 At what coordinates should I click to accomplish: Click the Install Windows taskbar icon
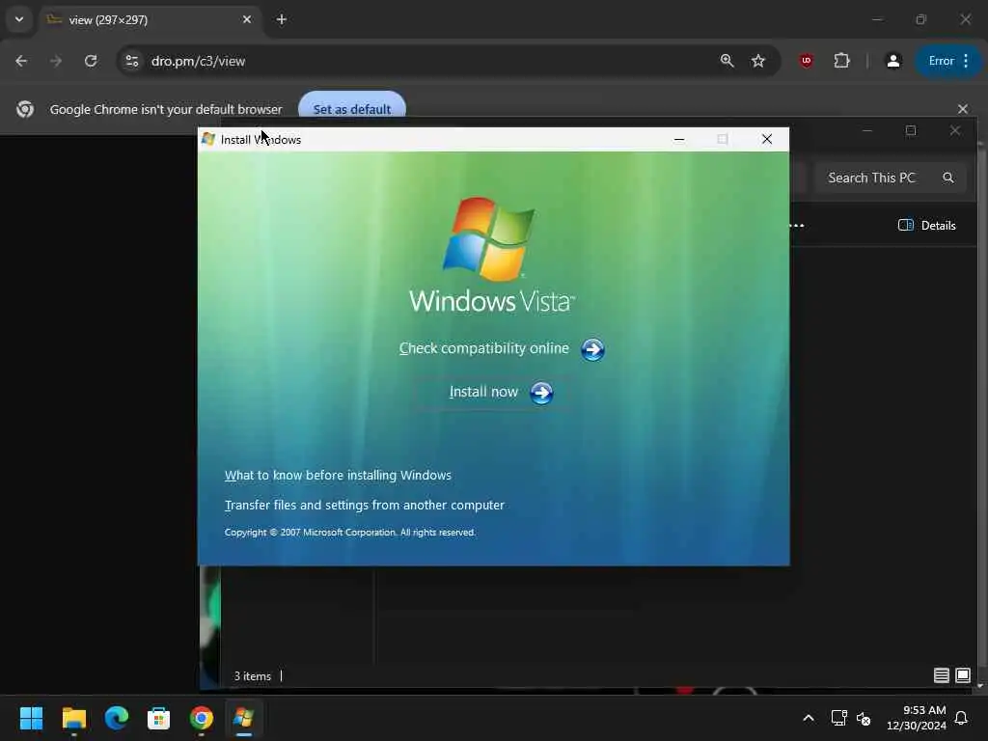tap(244, 718)
